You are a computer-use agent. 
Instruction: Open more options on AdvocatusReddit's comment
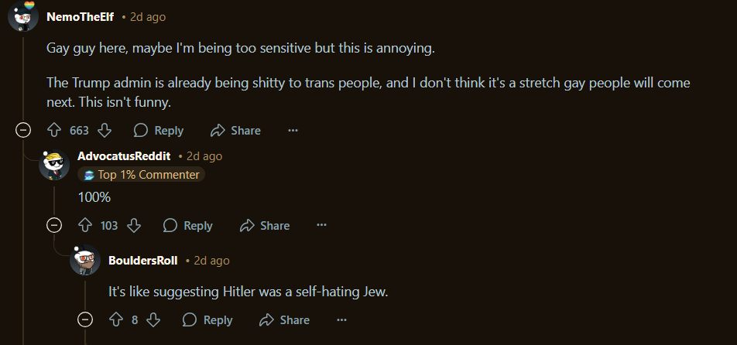coord(321,225)
